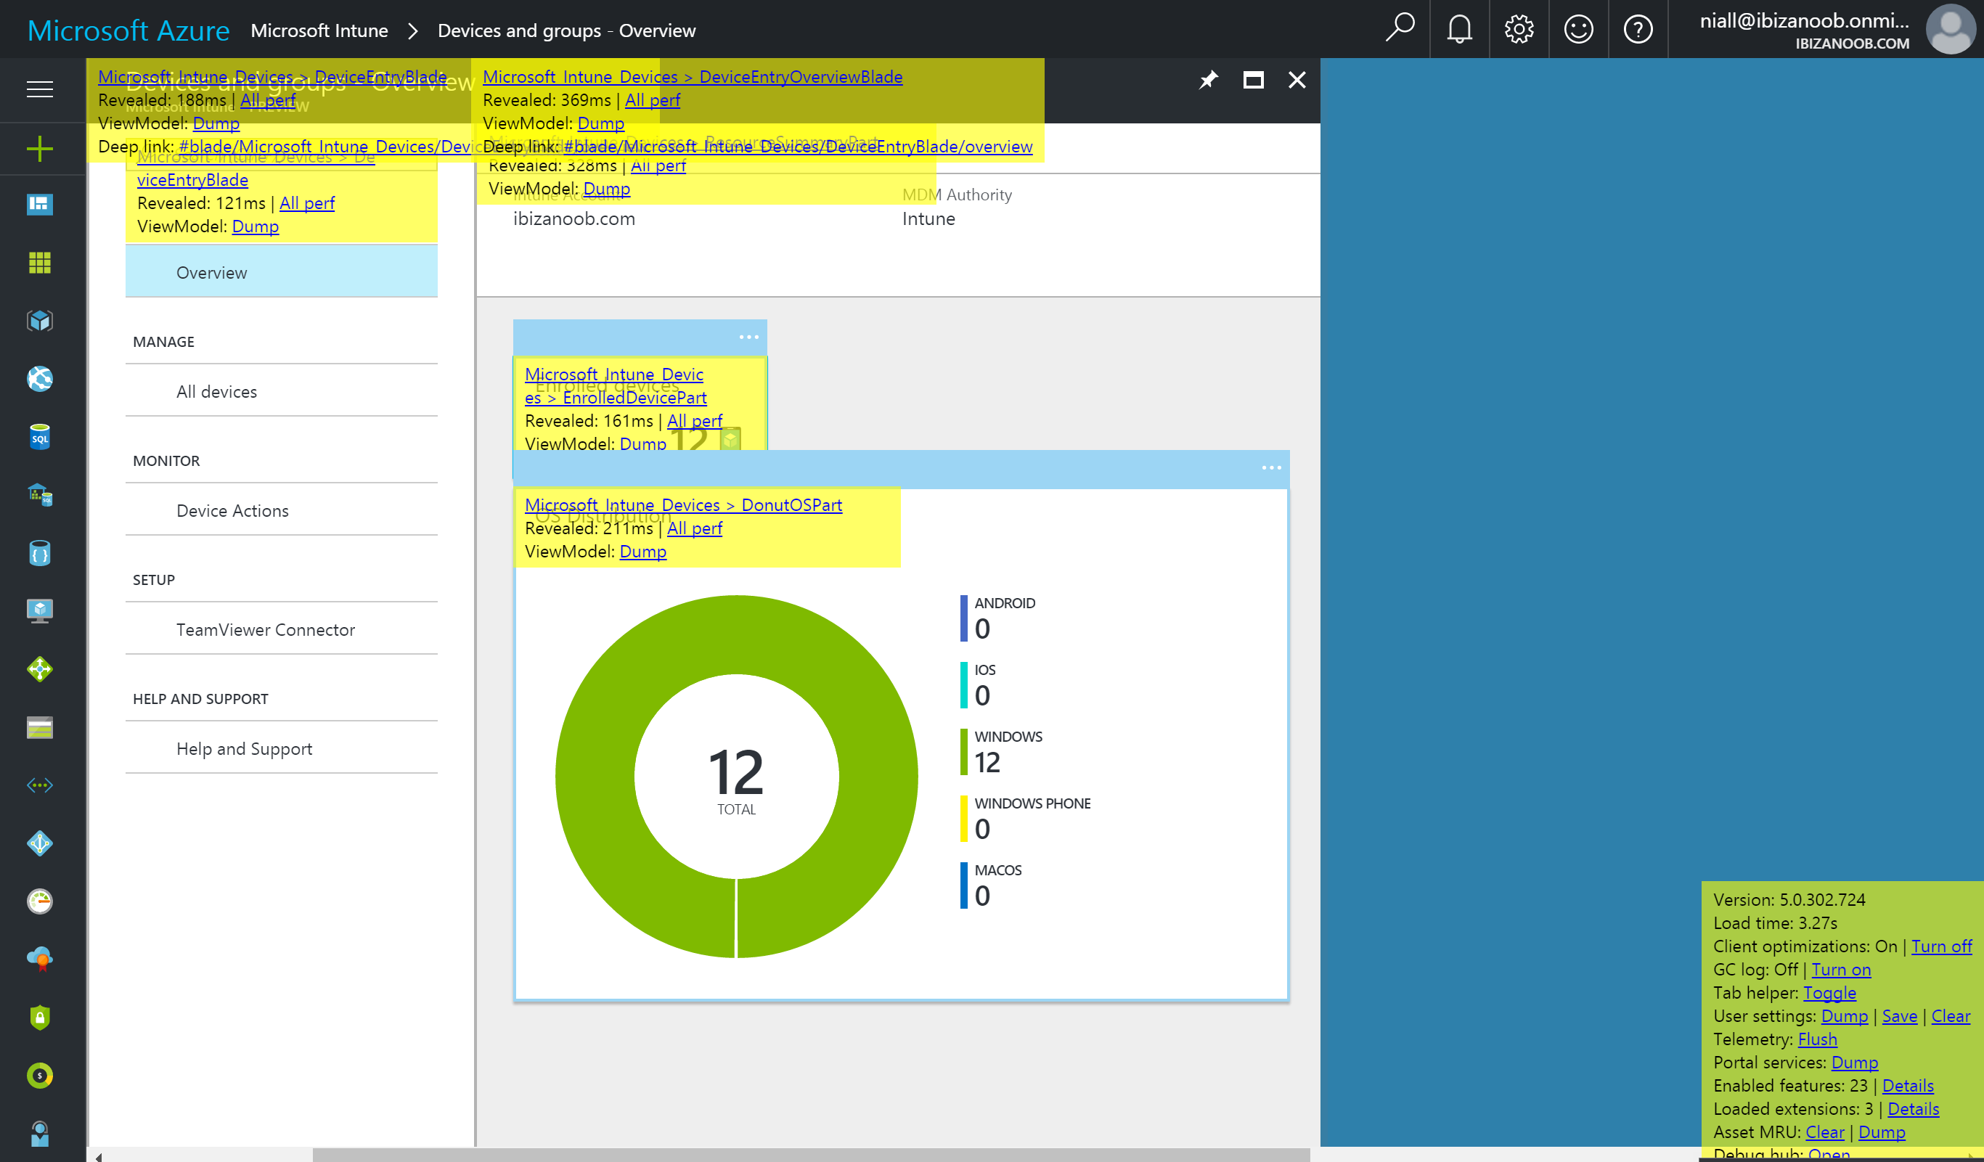Click the Windows legend entry

click(1002, 752)
